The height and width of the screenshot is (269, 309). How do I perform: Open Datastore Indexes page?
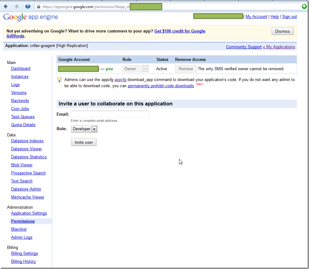(x=28, y=141)
